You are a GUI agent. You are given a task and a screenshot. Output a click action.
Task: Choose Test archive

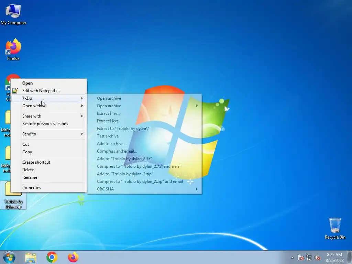coord(144,136)
